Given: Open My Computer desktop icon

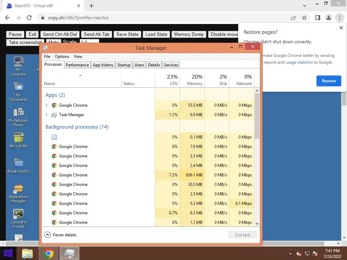Looking at the screenshot, I should pos(19,66).
